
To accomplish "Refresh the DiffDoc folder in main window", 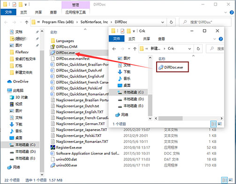I will click(171, 22).
